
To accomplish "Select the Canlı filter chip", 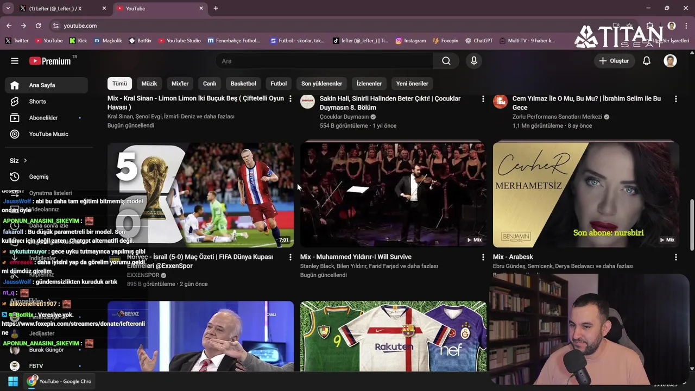I will point(210,84).
